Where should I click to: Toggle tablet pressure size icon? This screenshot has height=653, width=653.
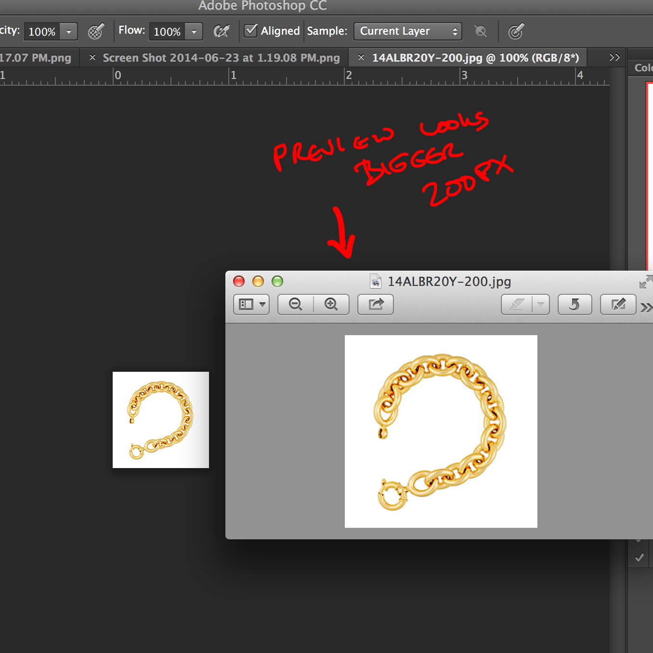pos(515,32)
